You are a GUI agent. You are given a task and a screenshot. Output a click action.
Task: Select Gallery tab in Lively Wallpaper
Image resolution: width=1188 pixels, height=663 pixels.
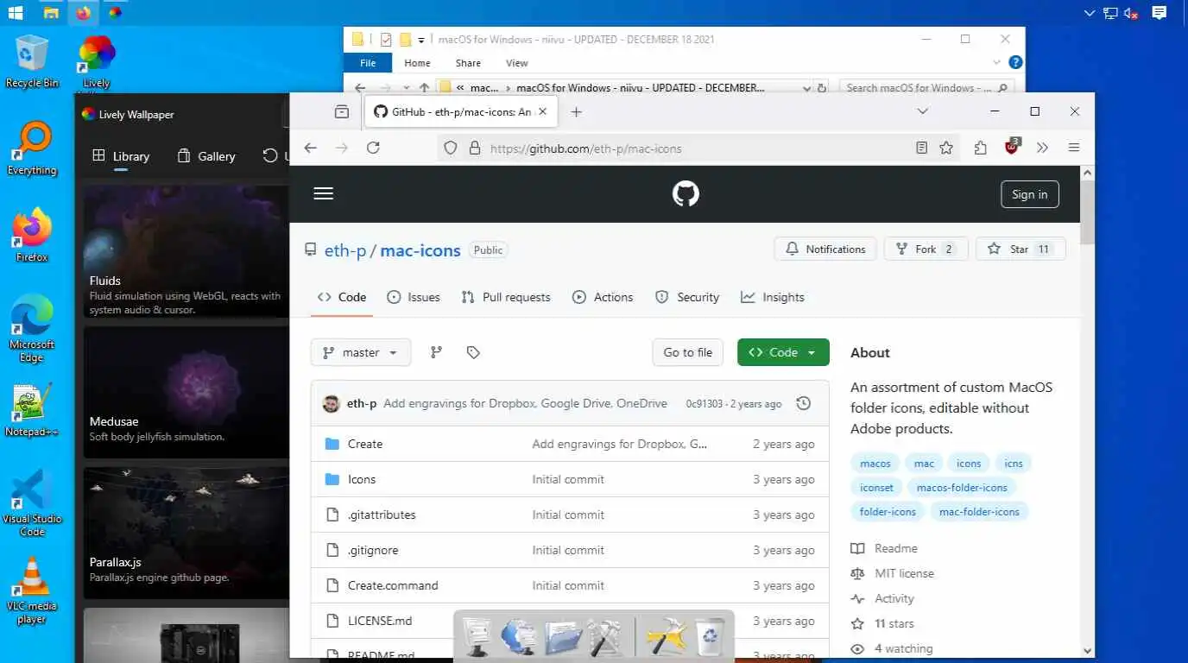click(x=206, y=156)
